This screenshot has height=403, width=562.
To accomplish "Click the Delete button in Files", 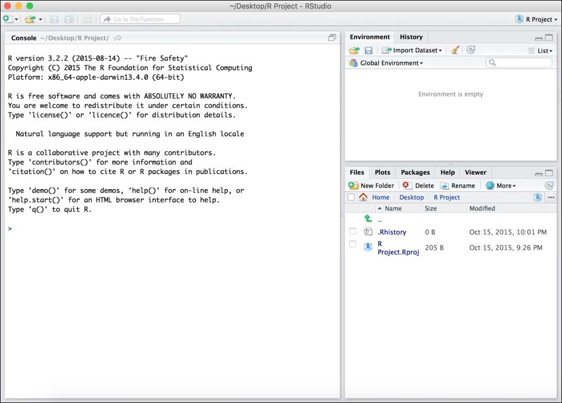I will (x=418, y=185).
